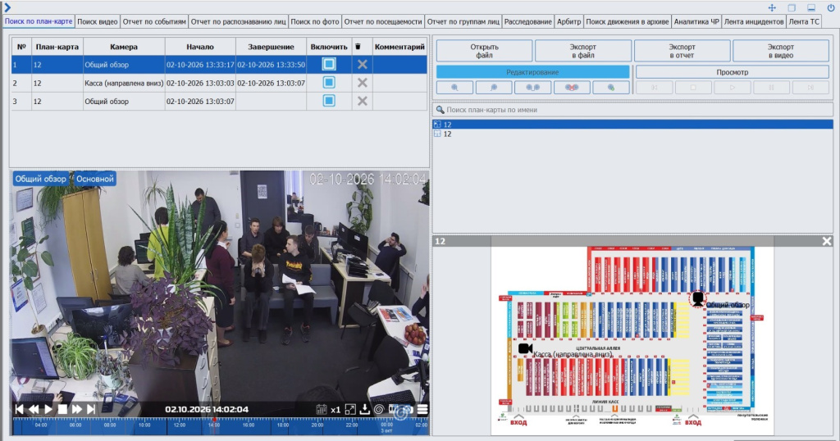Open the calendar icon in the player bar
Image resolution: width=840 pixels, height=441 pixels.
coord(322,409)
